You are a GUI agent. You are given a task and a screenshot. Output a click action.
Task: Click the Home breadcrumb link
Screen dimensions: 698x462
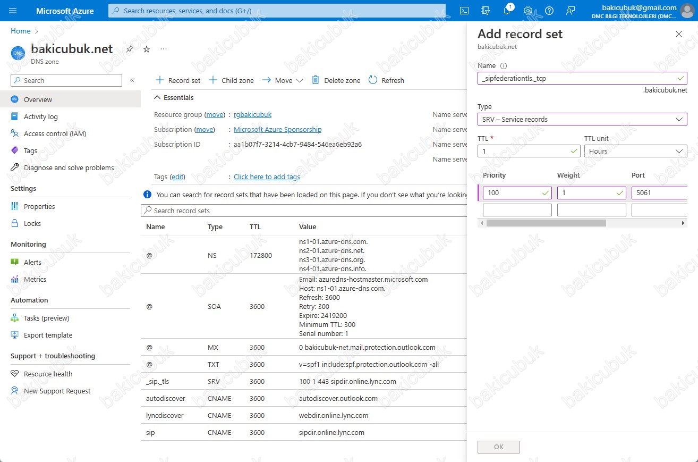click(x=21, y=31)
